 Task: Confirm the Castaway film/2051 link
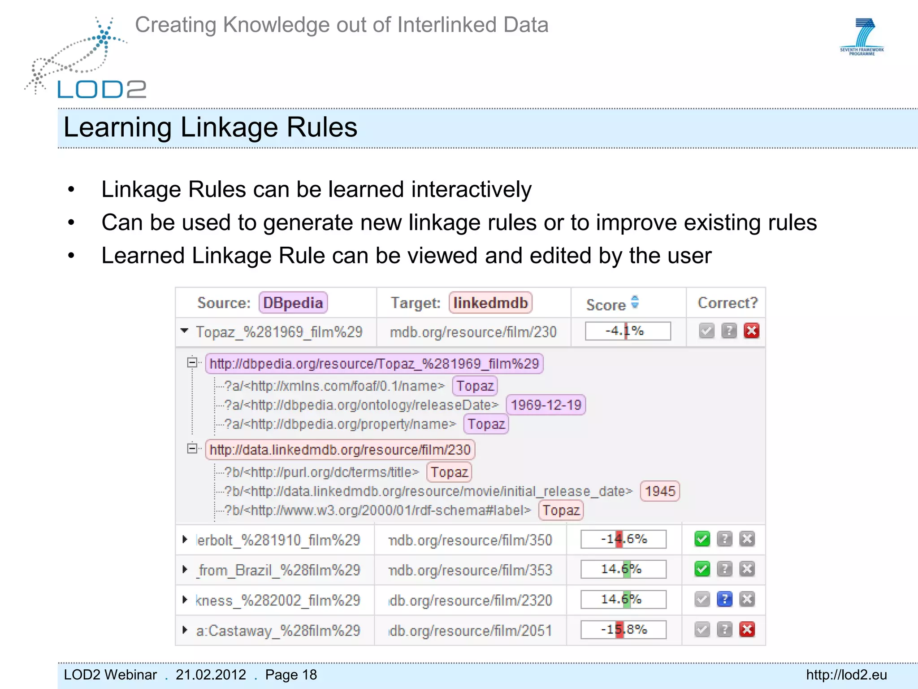click(x=702, y=629)
